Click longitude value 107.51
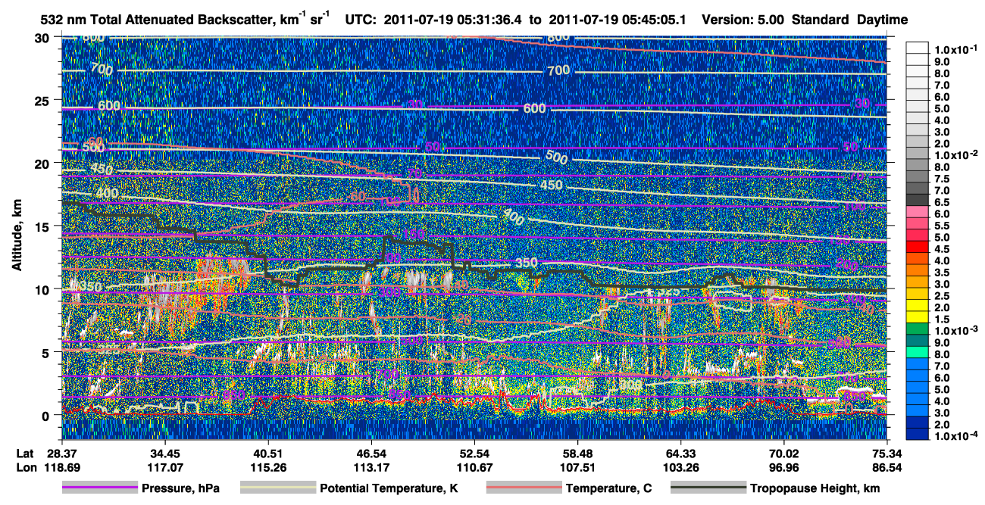The height and width of the screenshot is (505, 985). pos(578,468)
